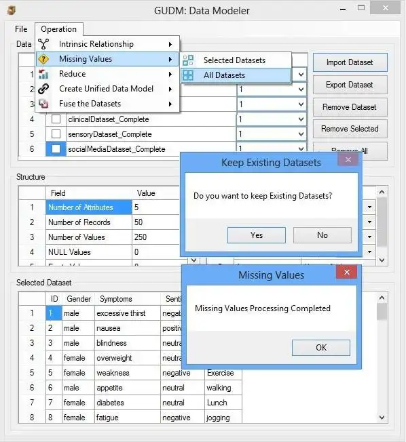Click the Intrinsic Relationship branch icon
This screenshot has height=442, width=406.
[43, 44]
